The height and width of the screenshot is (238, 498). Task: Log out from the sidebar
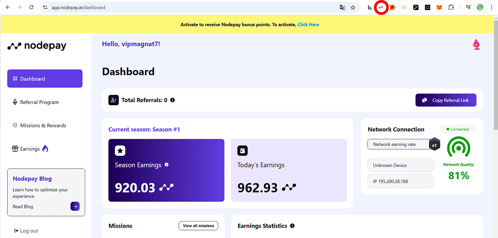(26, 231)
